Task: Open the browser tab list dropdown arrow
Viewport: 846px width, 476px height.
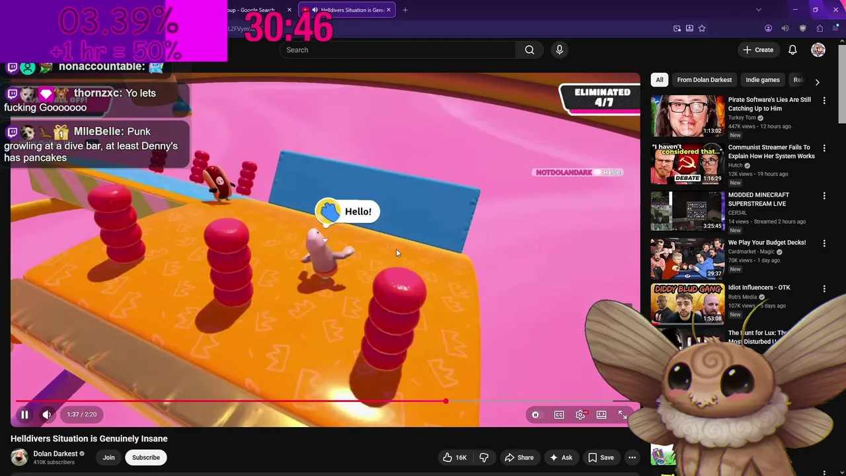Action: pyautogui.click(x=759, y=10)
